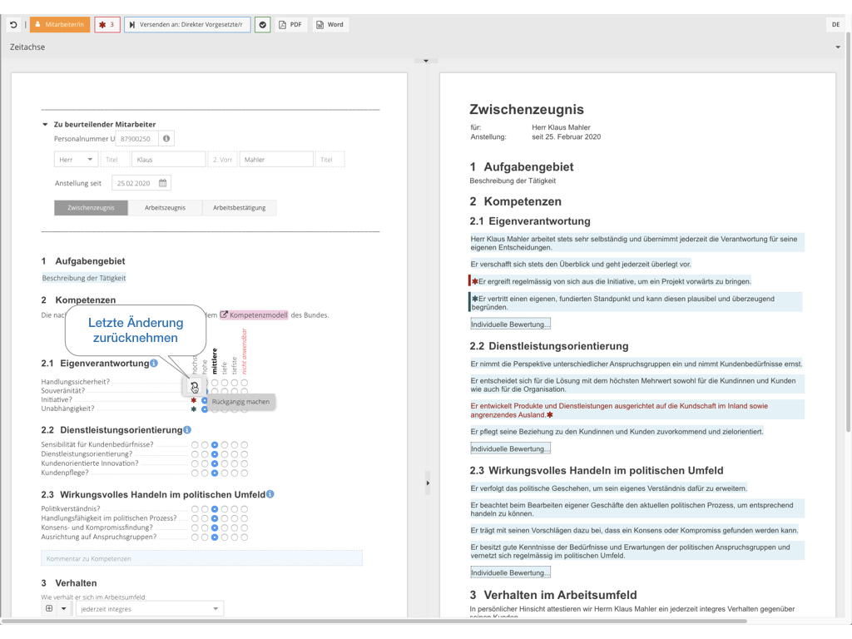Select nicht anwendbar for Konsens- und Kompromissfindung
This screenshot has width=852, height=639.
click(x=245, y=528)
